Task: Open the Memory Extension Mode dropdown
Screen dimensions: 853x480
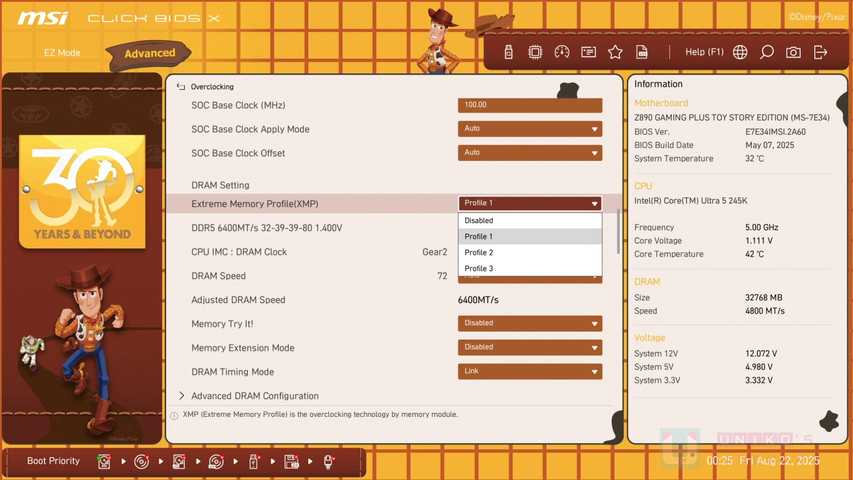Action: 530,347
